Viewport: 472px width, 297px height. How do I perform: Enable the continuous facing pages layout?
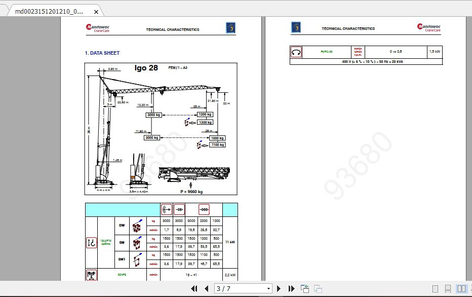[x=470, y=288]
